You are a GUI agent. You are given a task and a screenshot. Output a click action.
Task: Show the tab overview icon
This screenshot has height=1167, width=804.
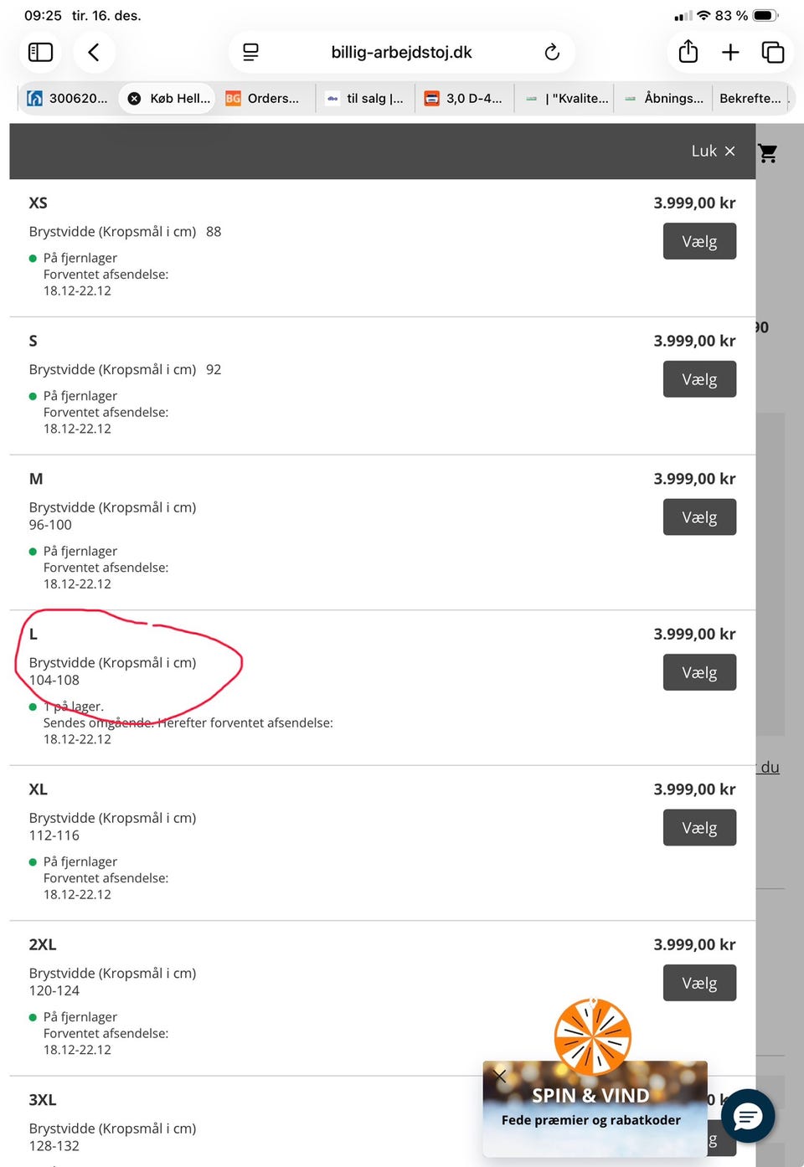772,52
